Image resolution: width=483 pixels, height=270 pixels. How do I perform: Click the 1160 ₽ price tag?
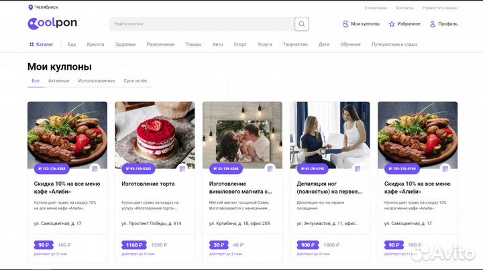[134, 245]
